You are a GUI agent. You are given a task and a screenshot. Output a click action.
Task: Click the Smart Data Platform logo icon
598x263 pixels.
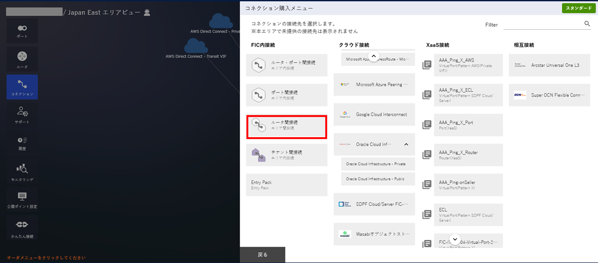(345, 204)
